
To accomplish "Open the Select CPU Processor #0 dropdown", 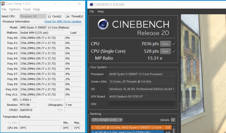I will point(33,16).
